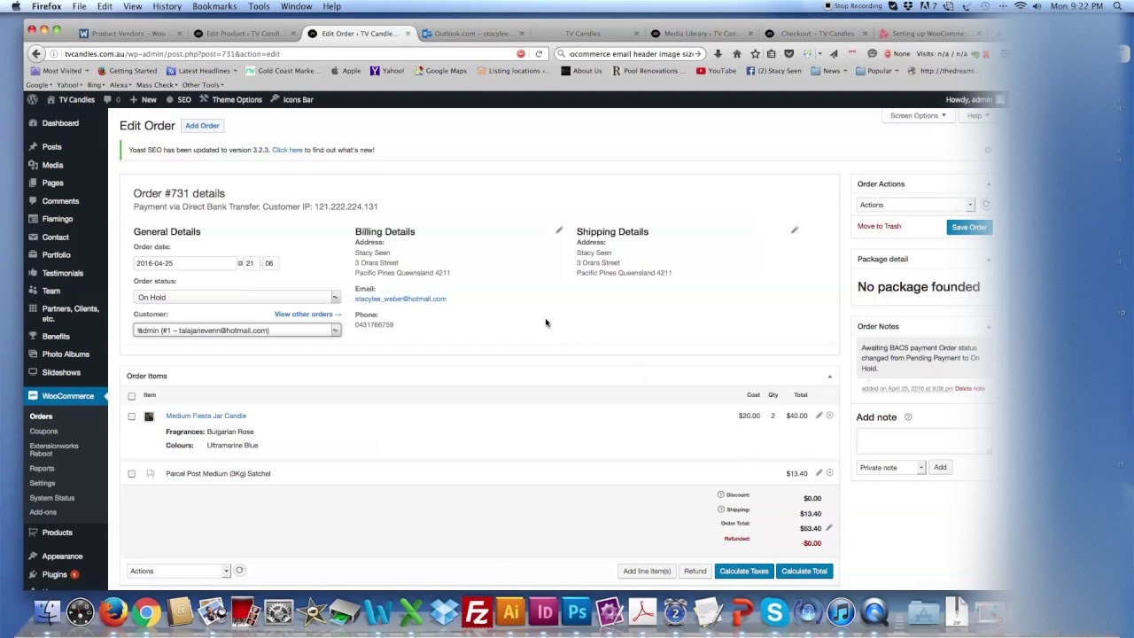Bookmark this page star icon
This screenshot has height=638, width=1134.
(x=755, y=53)
